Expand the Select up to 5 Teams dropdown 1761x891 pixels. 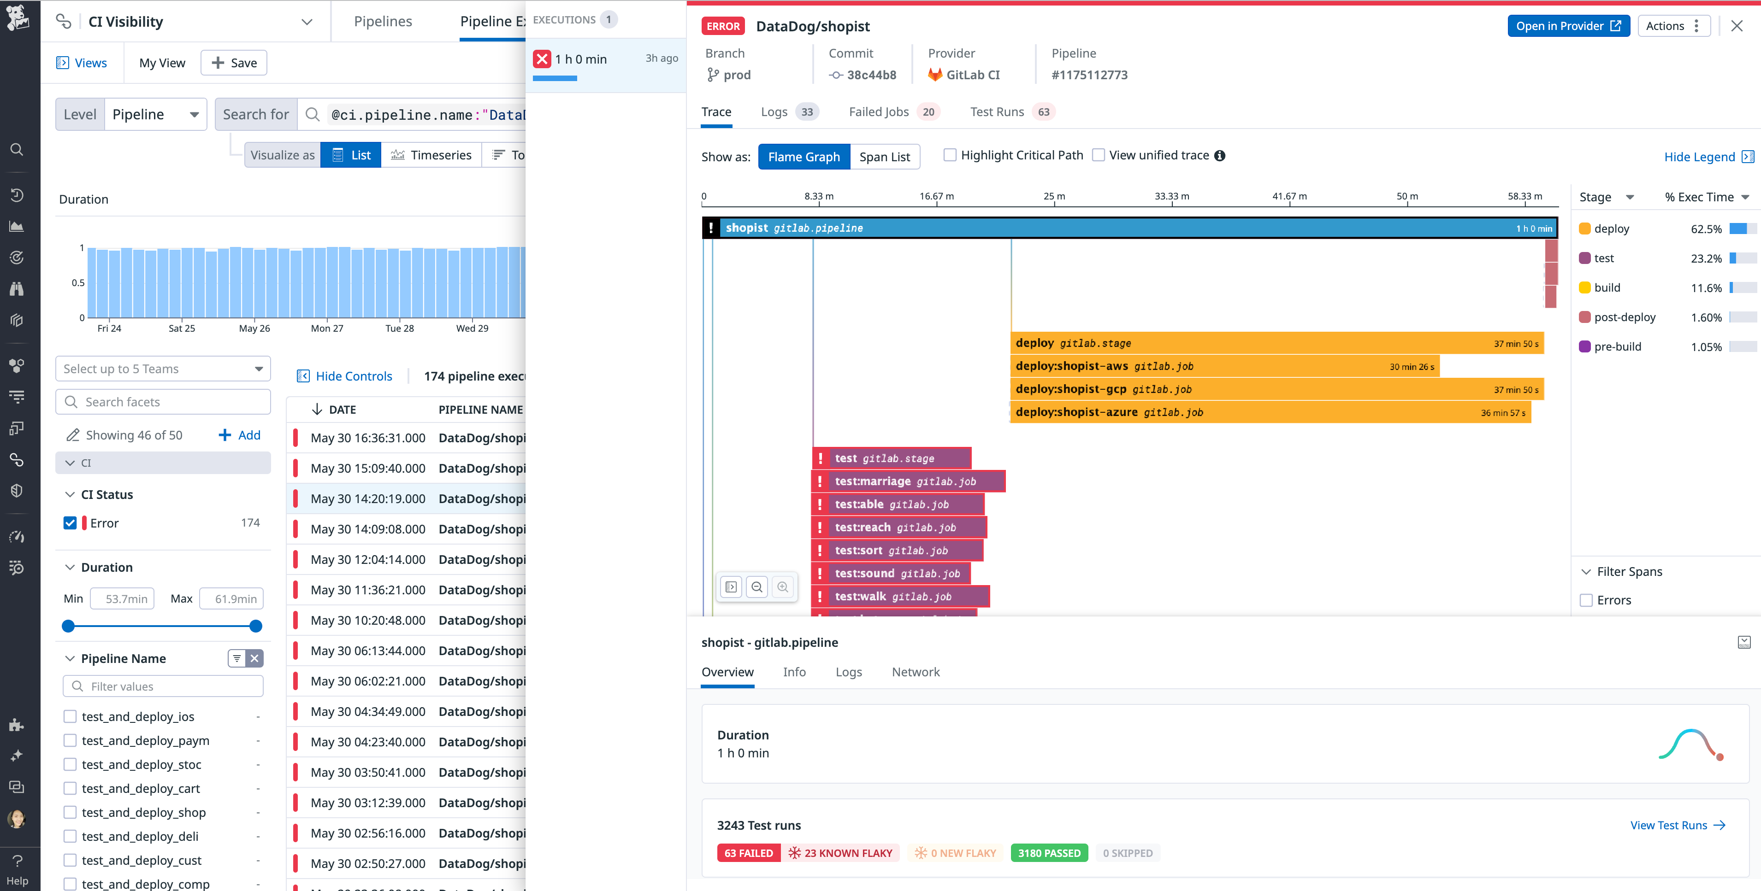click(163, 368)
